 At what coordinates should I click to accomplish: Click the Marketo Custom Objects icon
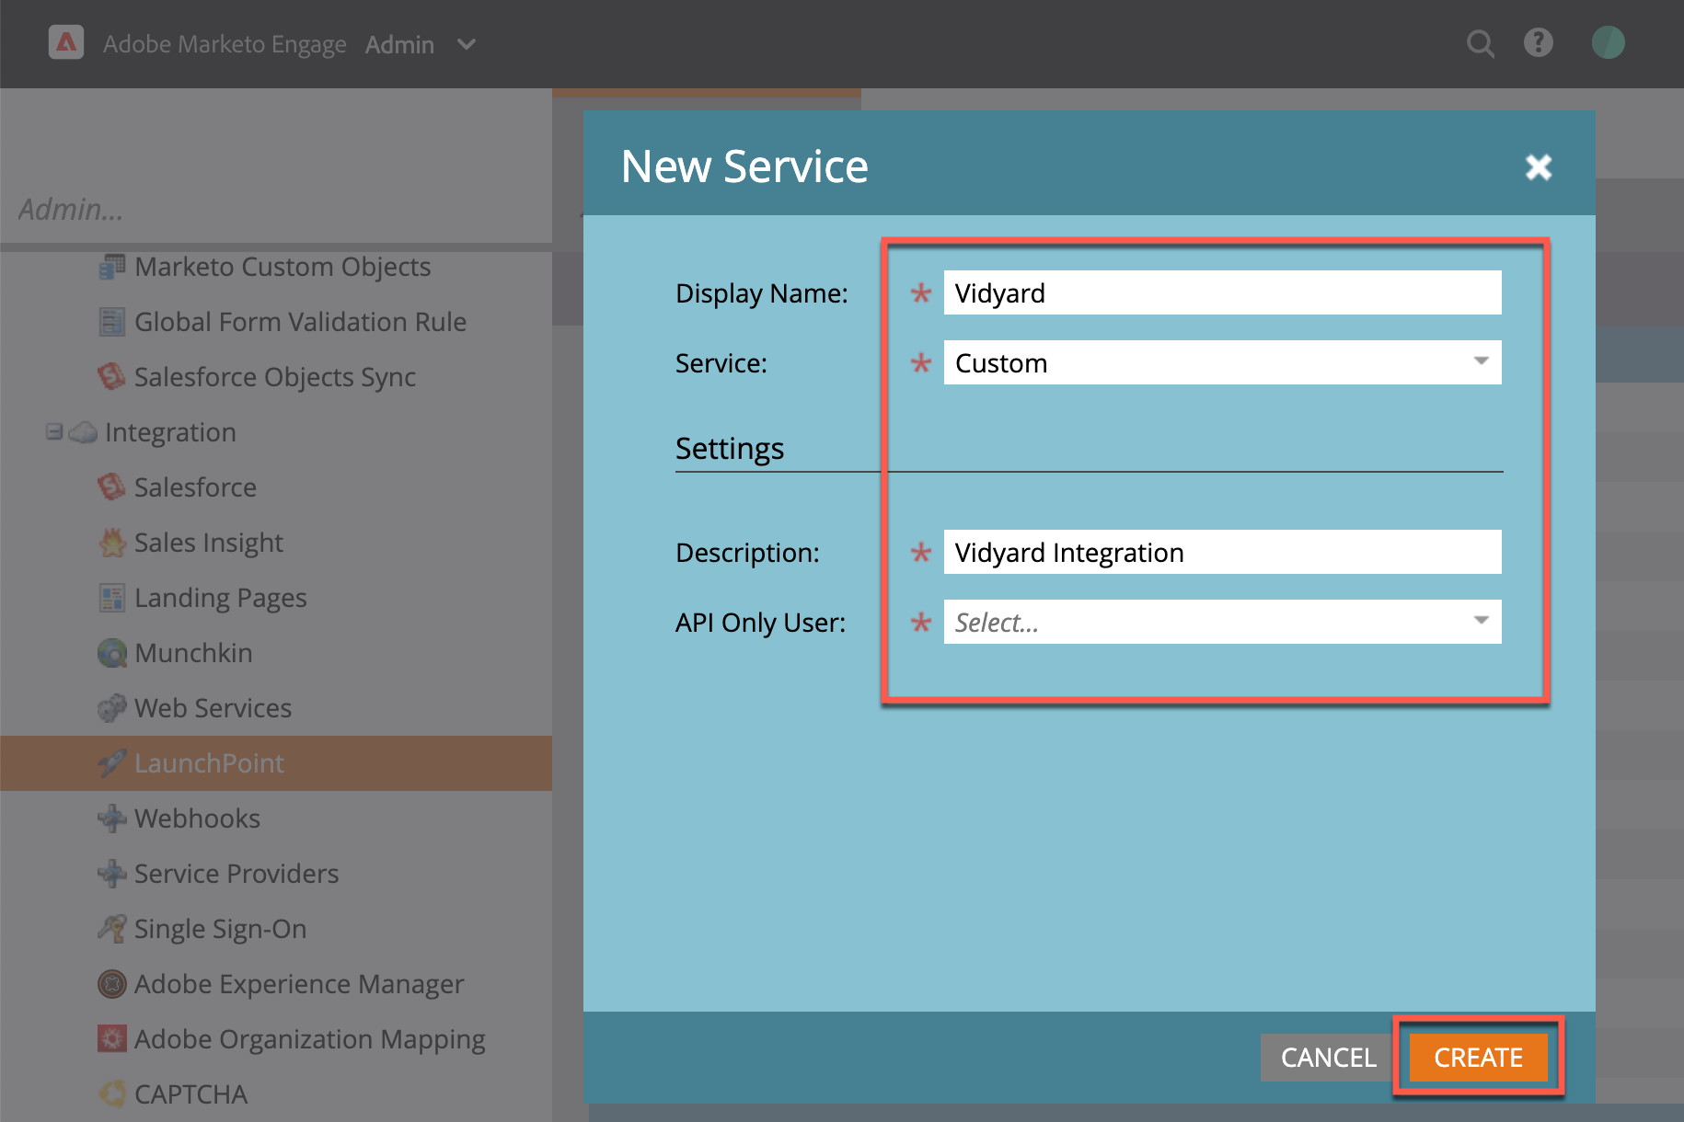click(112, 267)
